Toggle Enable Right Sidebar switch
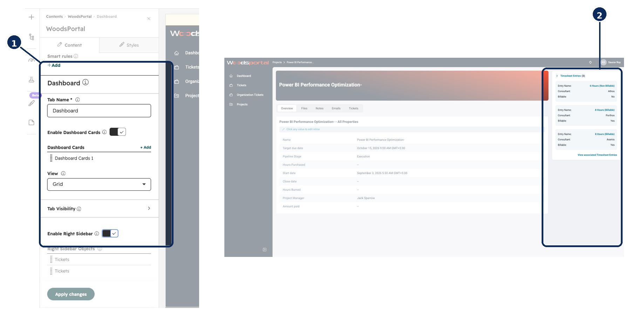This screenshot has width=631, height=315. 110,233
